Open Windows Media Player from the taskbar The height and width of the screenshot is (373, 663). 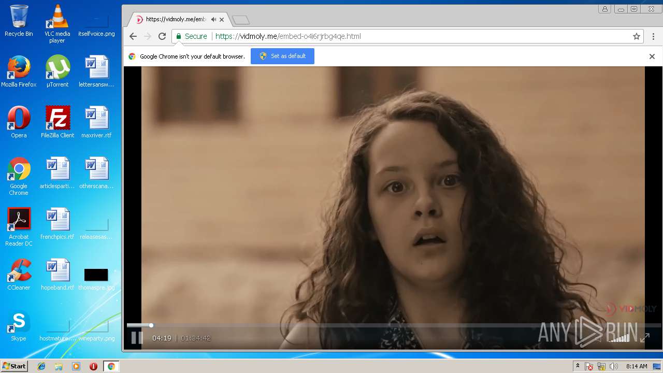point(76,366)
